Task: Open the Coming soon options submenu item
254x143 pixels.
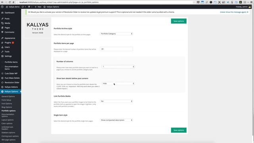Action: point(10,136)
